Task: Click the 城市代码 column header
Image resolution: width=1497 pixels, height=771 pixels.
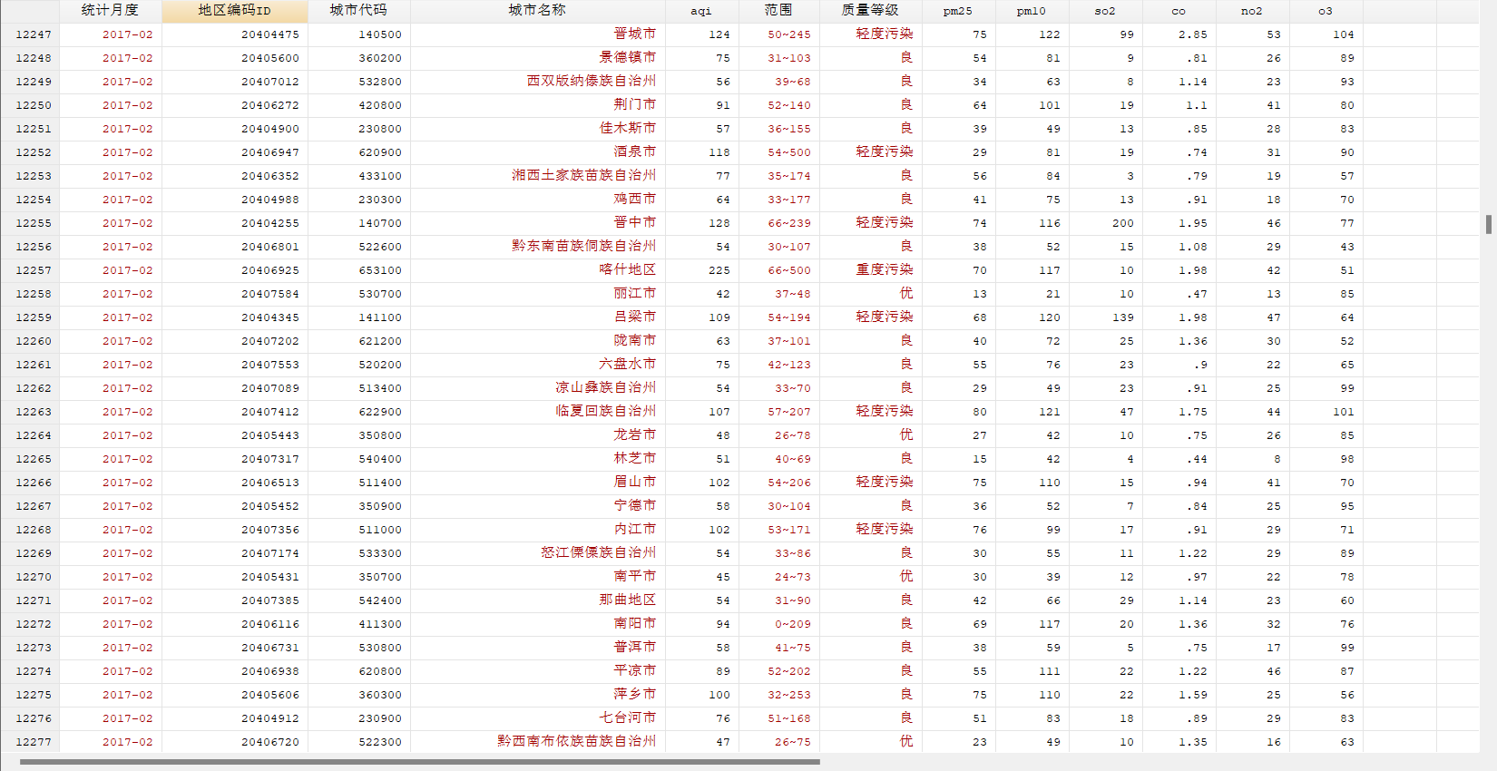Action: click(x=358, y=11)
